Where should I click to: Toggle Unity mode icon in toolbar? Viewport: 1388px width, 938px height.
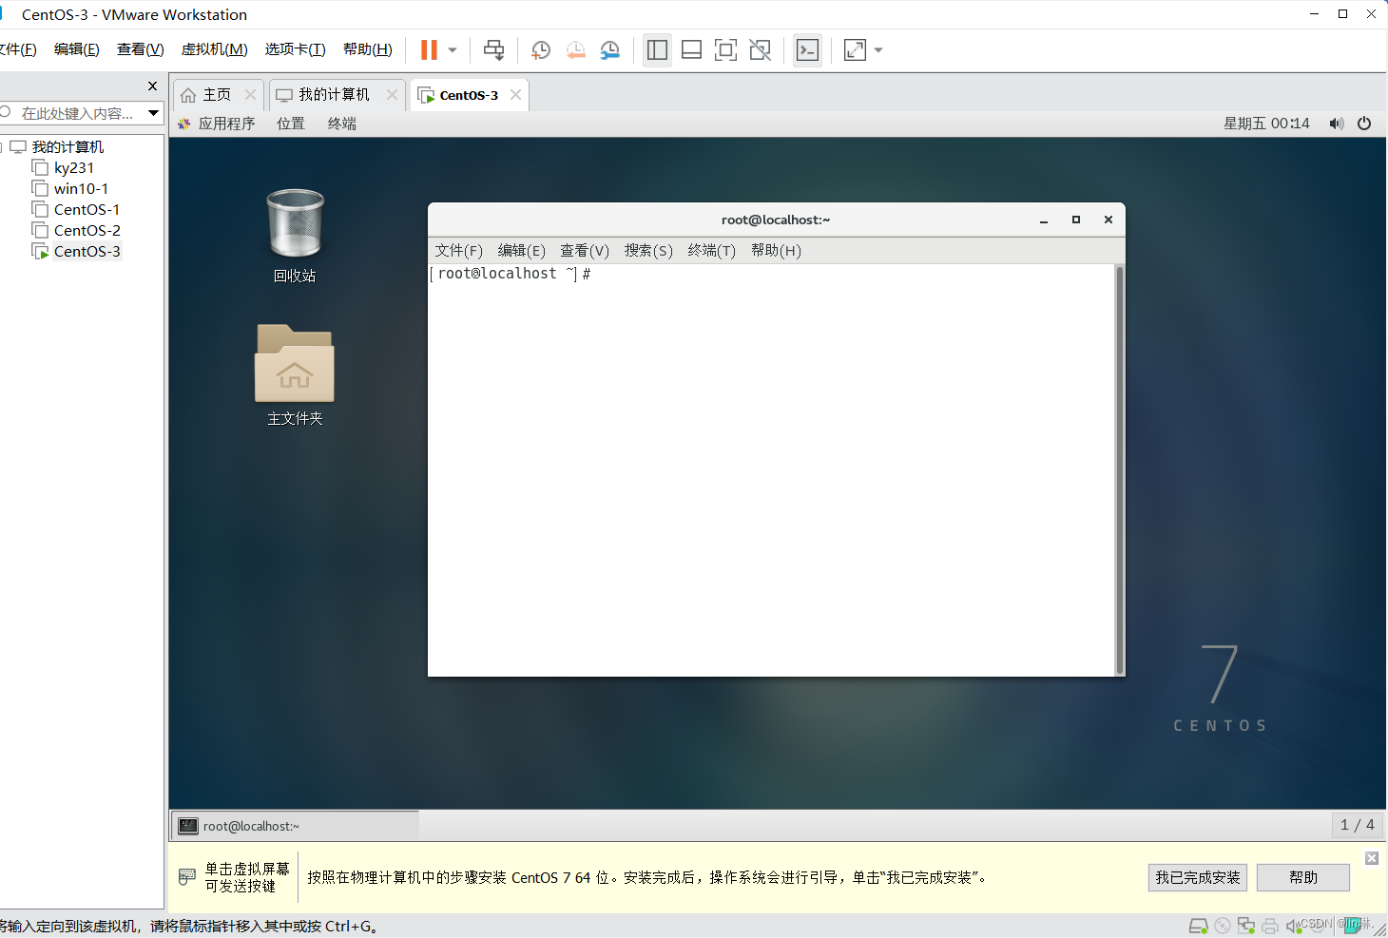761,50
